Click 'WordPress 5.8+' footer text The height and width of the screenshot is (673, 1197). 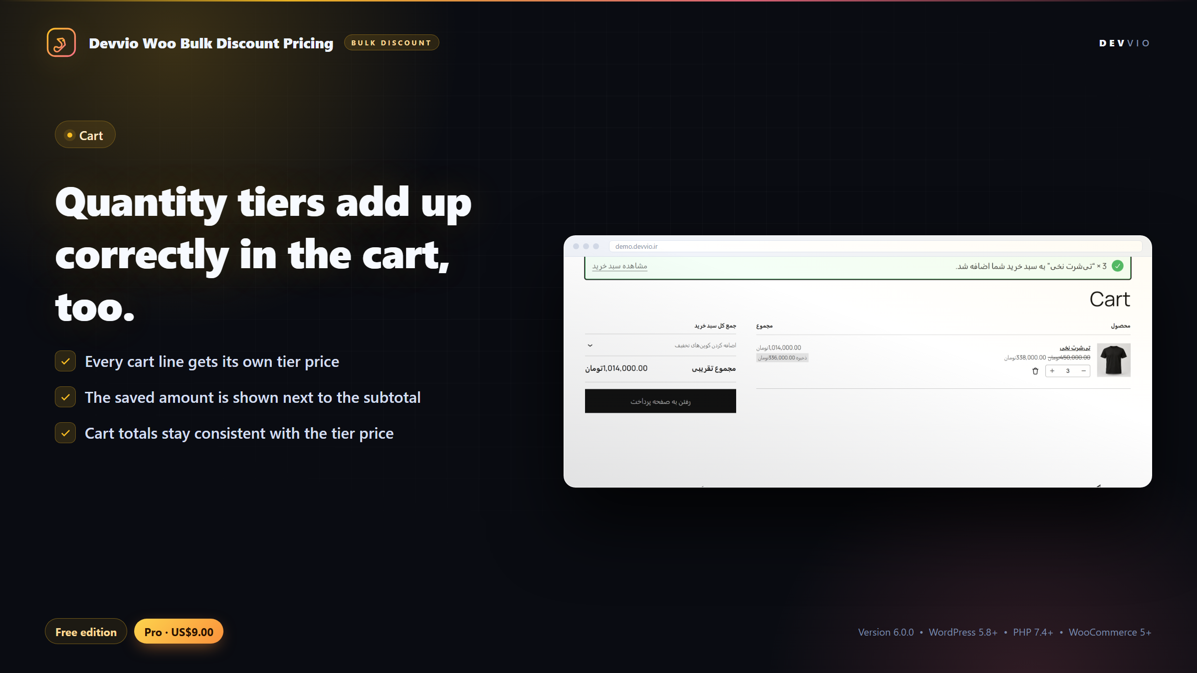[963, 632]
